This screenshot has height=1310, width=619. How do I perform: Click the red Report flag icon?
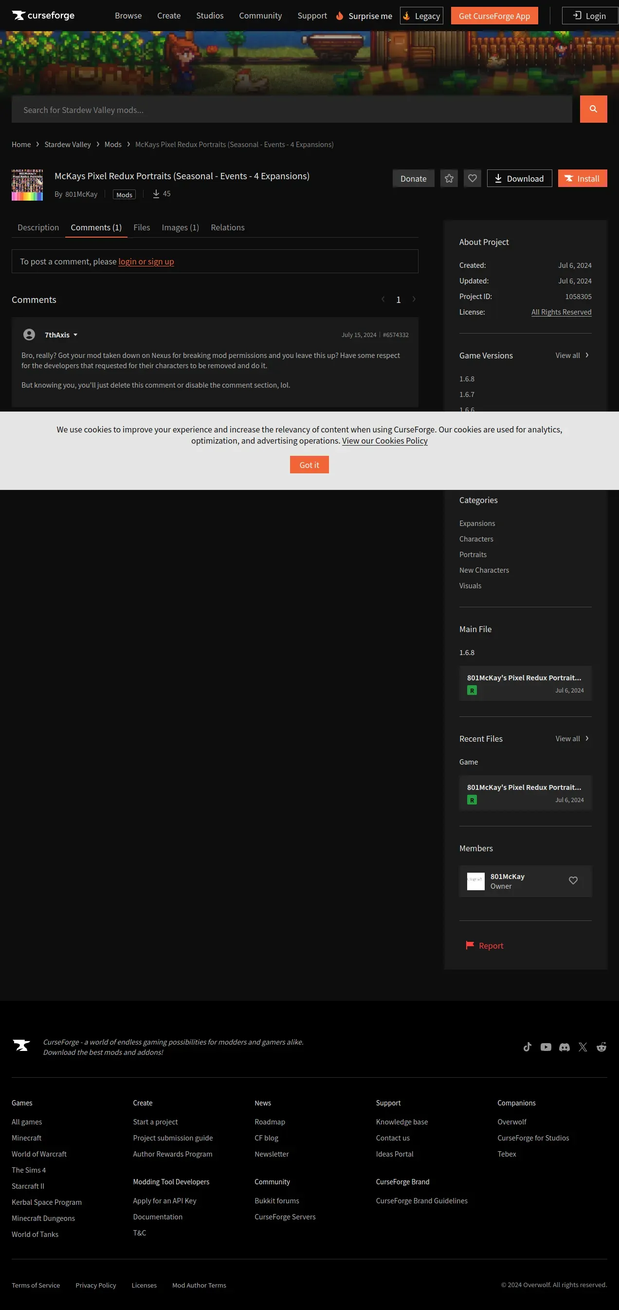pyautogui.click(x=470, y=945)
